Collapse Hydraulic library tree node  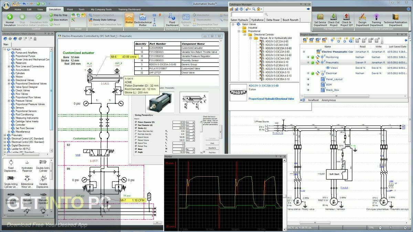coord(5,49)
